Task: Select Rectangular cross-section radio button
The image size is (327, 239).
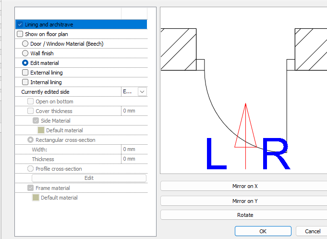Action: click(30, 140)
